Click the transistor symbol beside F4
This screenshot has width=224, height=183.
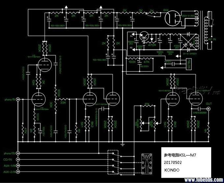(x=144, y=35)
